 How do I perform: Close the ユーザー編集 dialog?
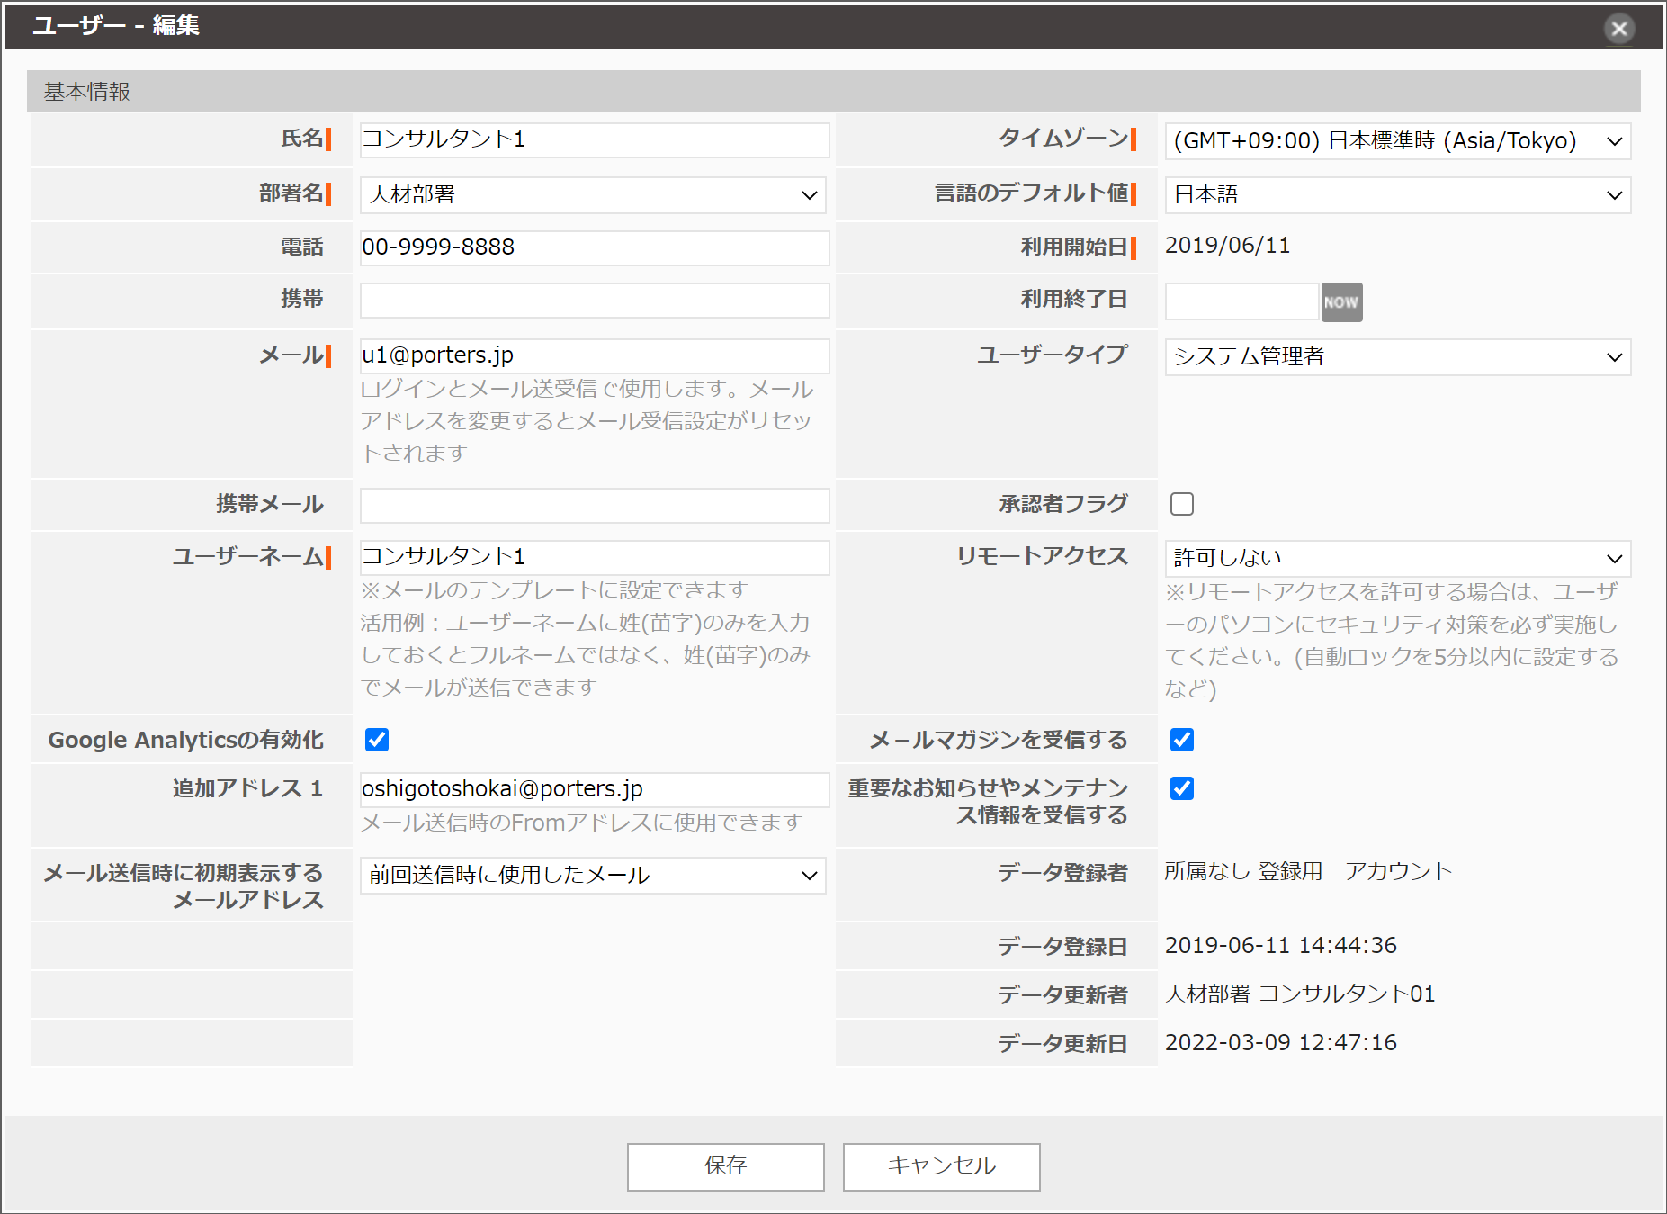pos(1619,28)
